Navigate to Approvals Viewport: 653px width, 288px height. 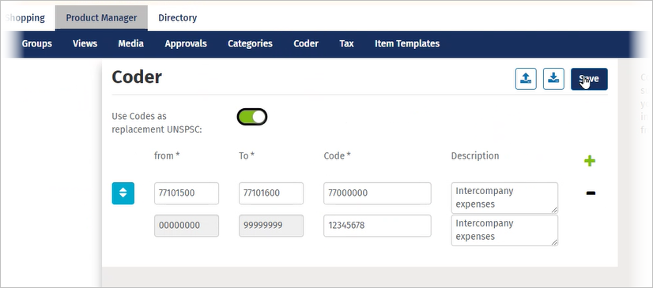186,43
